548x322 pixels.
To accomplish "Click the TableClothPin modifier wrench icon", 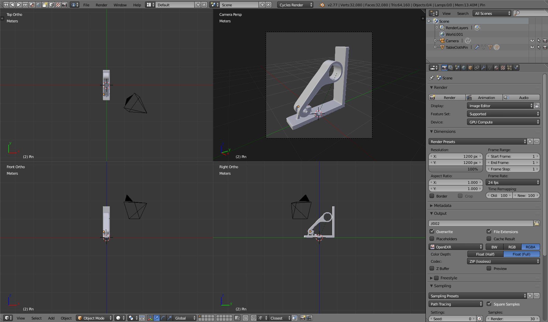I will coord(477,47).
